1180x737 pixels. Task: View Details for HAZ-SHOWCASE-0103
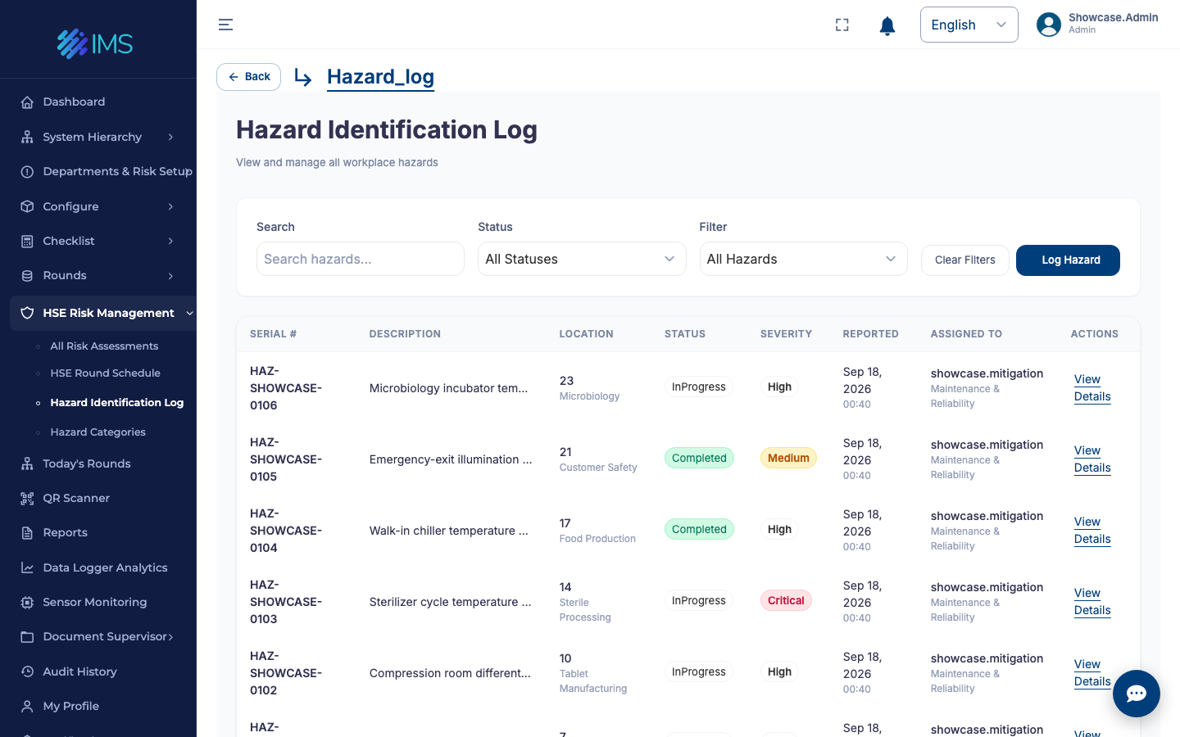tap(1092, 602)
